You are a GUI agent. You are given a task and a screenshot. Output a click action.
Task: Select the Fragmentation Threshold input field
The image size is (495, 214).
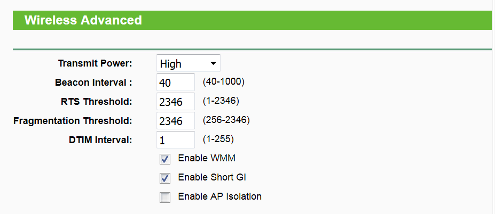click(176, 121)
